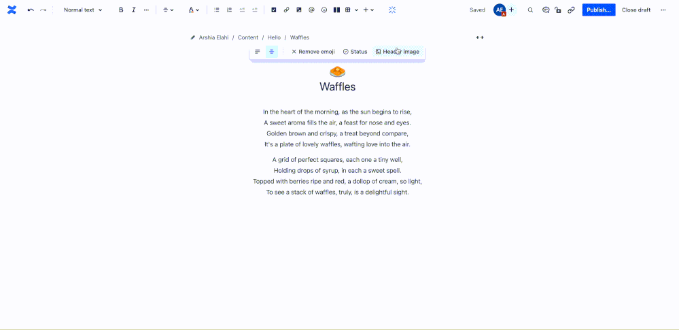The height and width of the screenshot is (330, 679).
Task: Click line "It's a plate of lovely waffles"
Action: coord(337,144)
